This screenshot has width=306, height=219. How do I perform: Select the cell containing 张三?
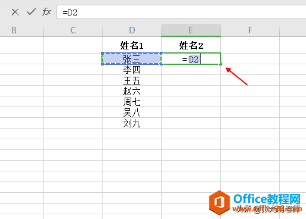132,59
